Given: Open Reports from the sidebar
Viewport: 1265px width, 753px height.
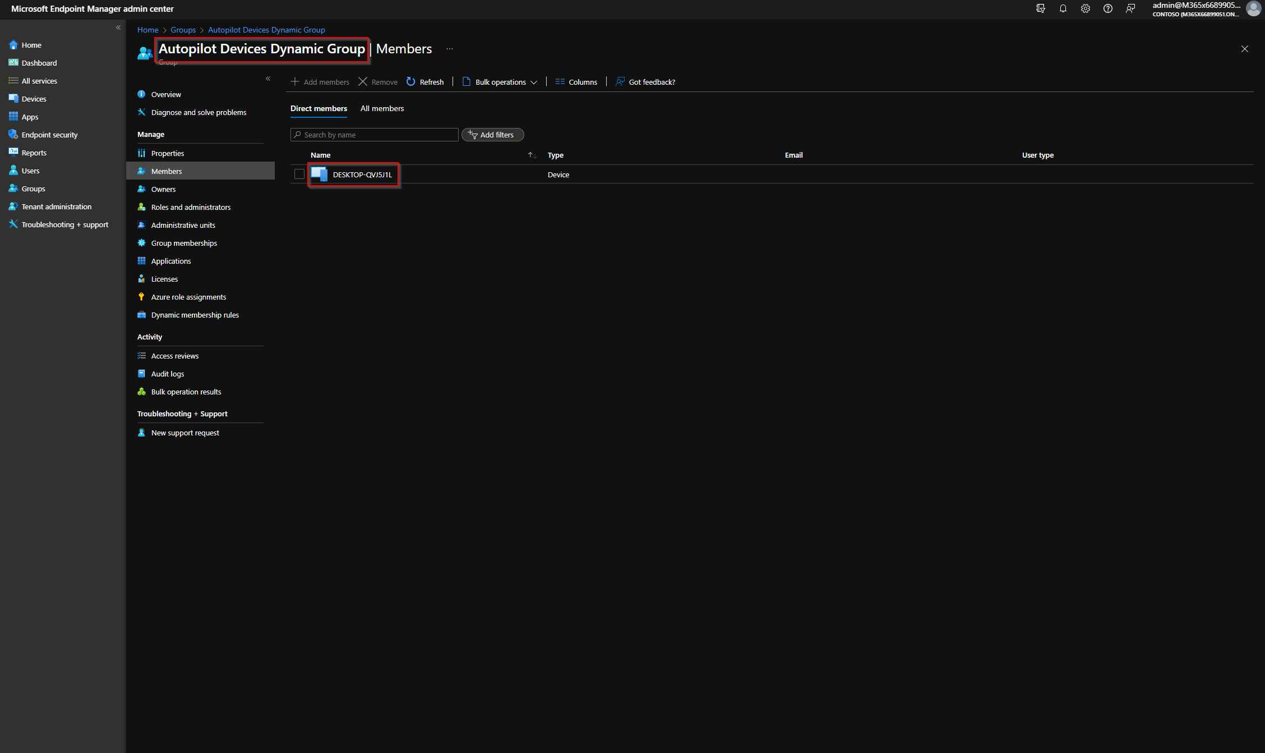Looking at the screenshot, I should 34,152.
